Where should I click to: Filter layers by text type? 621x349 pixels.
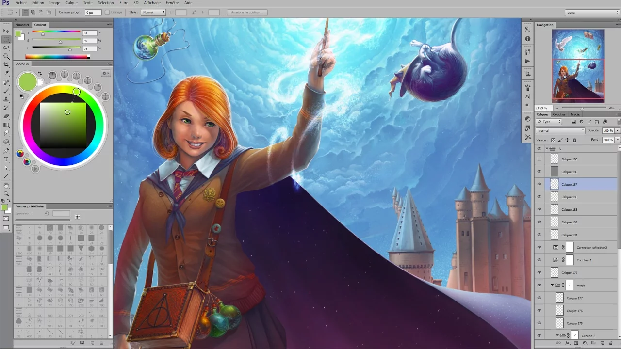click(589, 122)
